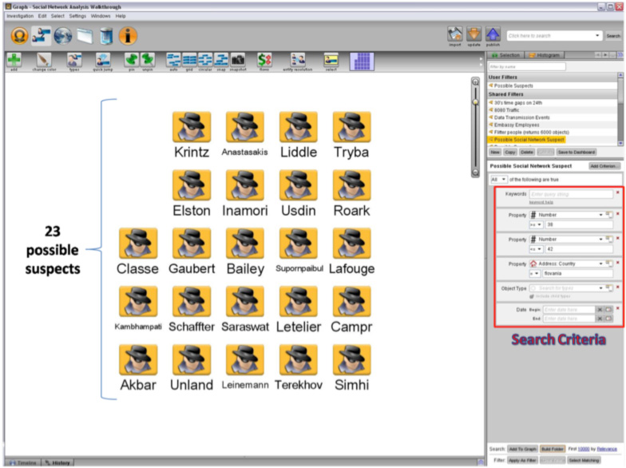This screenshot has width=626, height=468.
Task: Open the Windows menu
Action: pyautogui.click(x=101, y=16)
